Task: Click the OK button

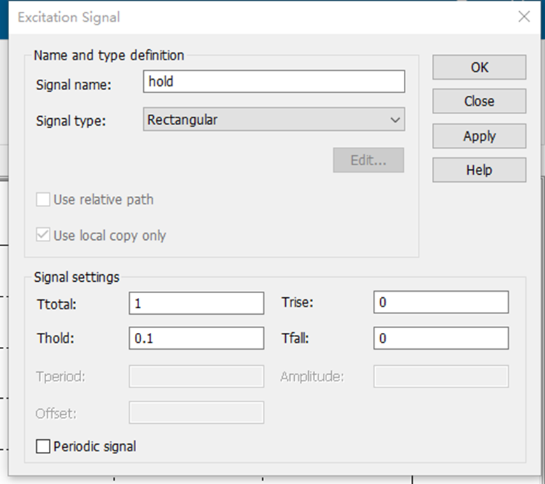Action: click(x=479, y=67)
